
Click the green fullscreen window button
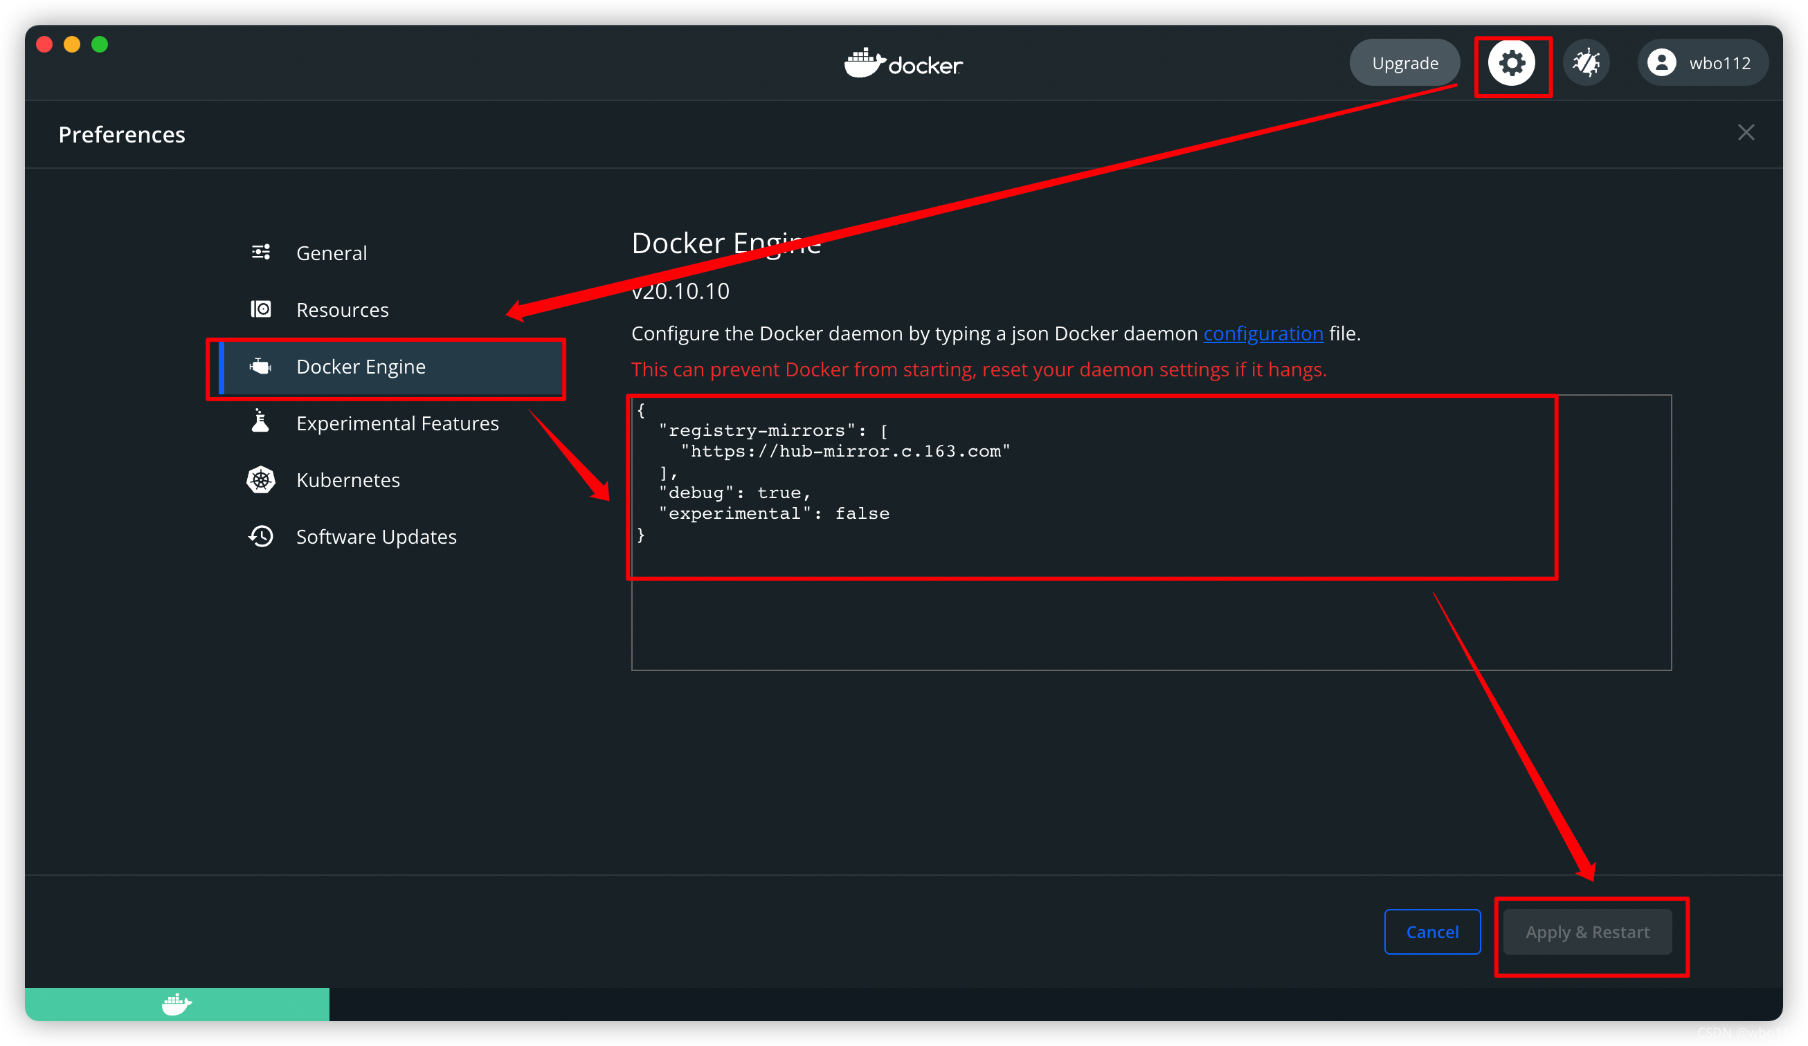(100, 44)
